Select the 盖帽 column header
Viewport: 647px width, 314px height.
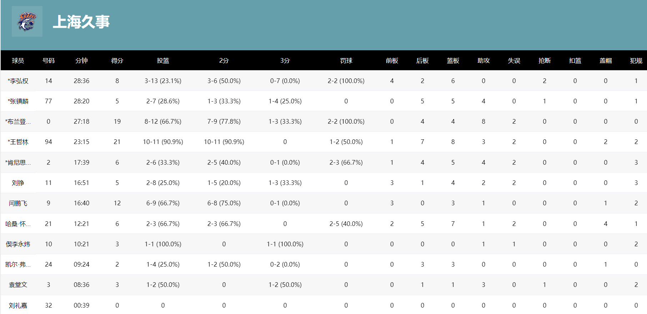click(606, 61)
